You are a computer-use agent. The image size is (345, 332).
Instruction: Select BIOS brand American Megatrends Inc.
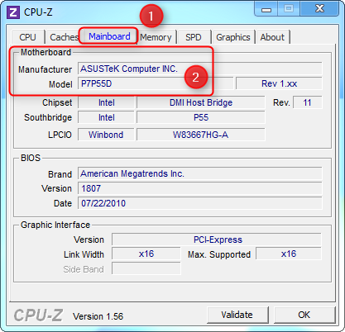click(x=199, y=173)
